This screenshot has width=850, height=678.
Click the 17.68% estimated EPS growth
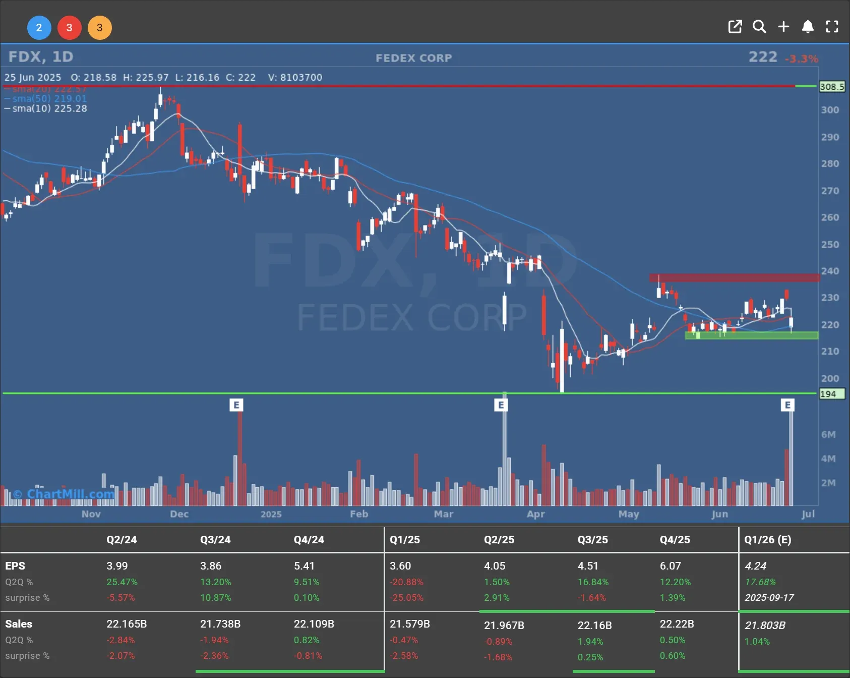[x=760, y=582]
